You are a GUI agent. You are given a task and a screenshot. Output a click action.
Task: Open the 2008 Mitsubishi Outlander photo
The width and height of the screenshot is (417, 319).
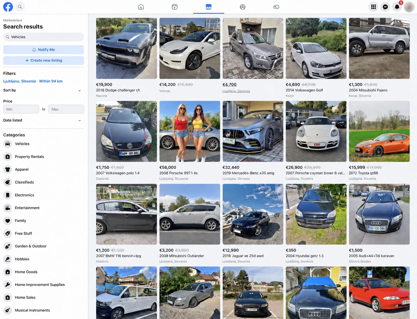[190, 214]
